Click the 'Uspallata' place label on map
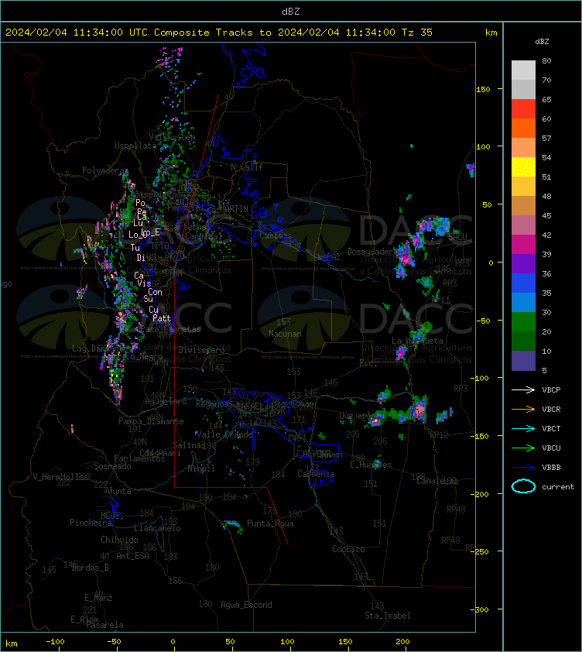582x652 pixels. [x=135, y=146]
